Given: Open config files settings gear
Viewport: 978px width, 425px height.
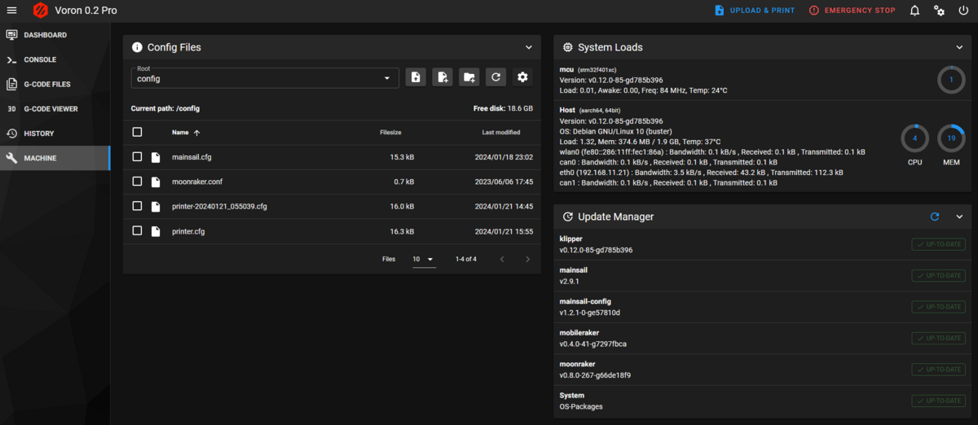Looking at the screenshot, I should point(522,77).
